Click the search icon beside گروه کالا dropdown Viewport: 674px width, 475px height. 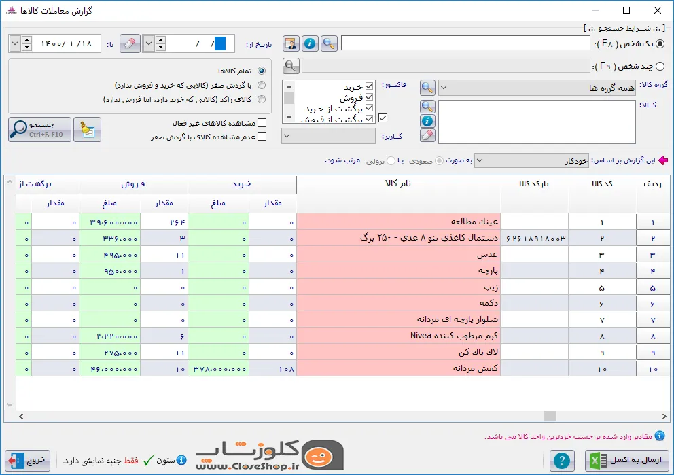pos(427,88)
